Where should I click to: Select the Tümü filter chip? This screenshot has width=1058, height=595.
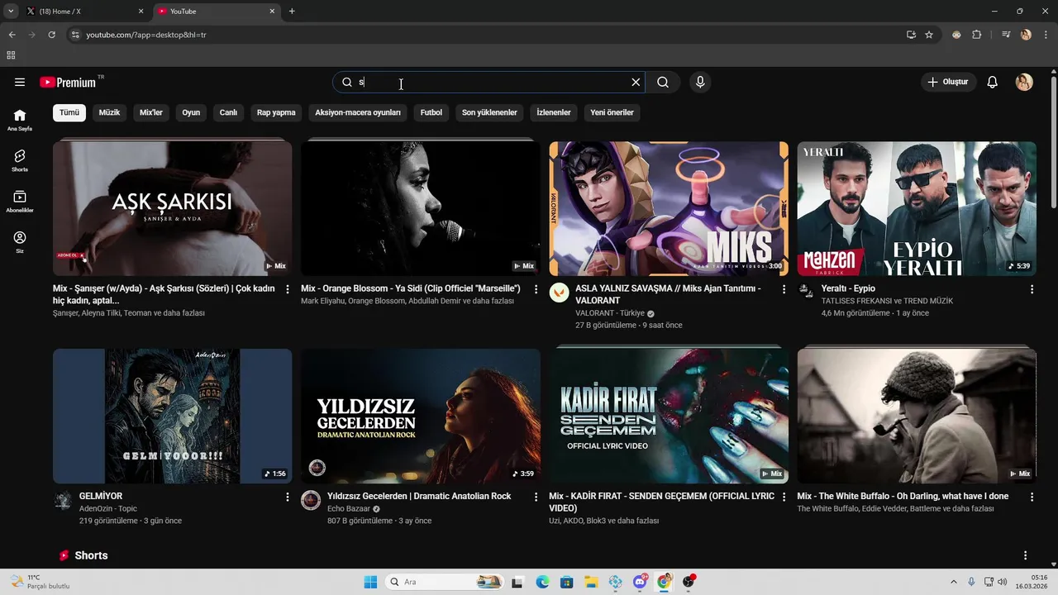coord(69,112)
